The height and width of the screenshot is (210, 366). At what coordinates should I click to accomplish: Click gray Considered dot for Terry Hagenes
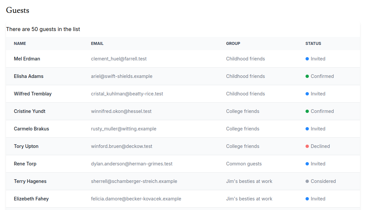tap(307, 181)
